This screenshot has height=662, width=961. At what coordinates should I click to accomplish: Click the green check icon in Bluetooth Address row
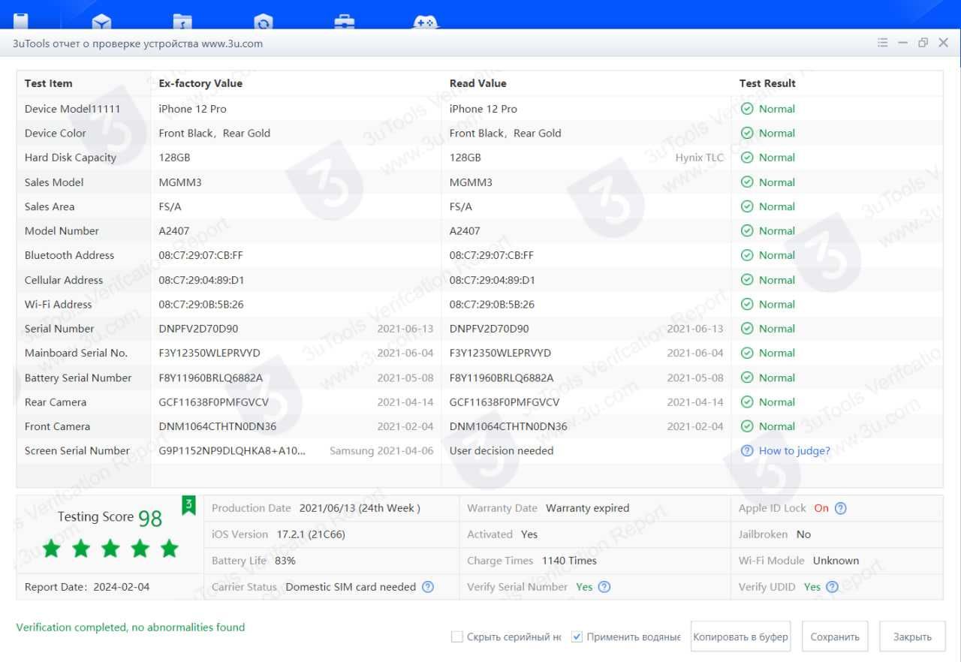point(747,255)
